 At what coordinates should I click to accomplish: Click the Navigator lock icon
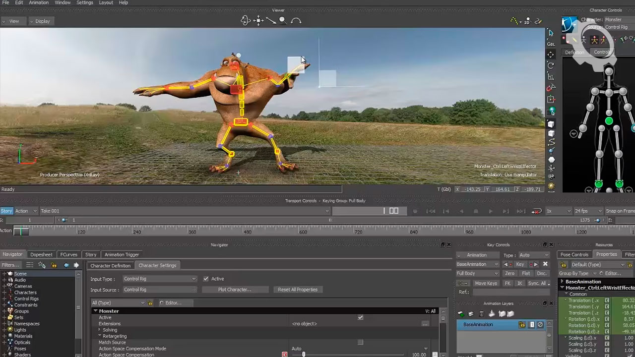tap(54, 265)
